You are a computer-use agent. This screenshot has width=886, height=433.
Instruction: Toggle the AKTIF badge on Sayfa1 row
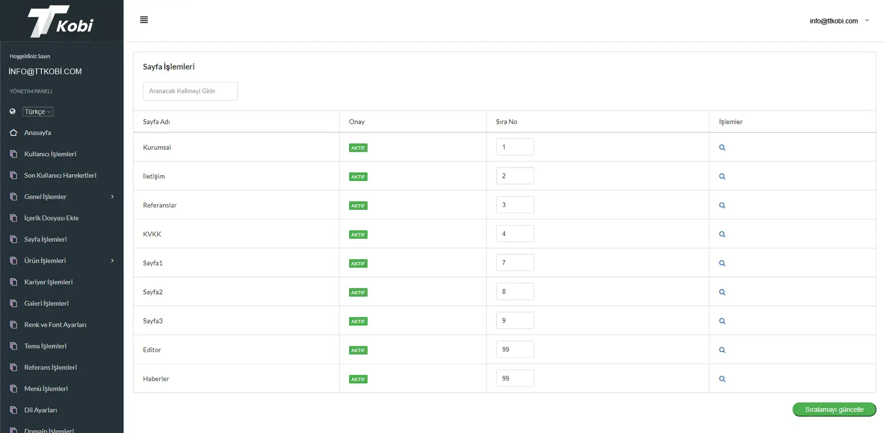pyautogui.click(x=358, y=264)
